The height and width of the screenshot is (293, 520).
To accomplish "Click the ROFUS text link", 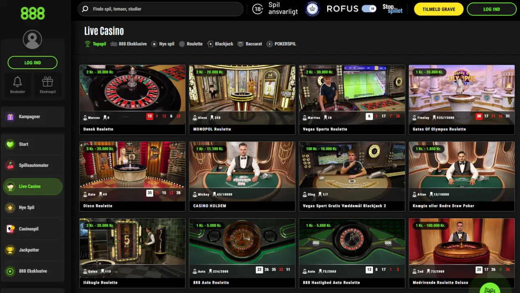I will [342, 9].
